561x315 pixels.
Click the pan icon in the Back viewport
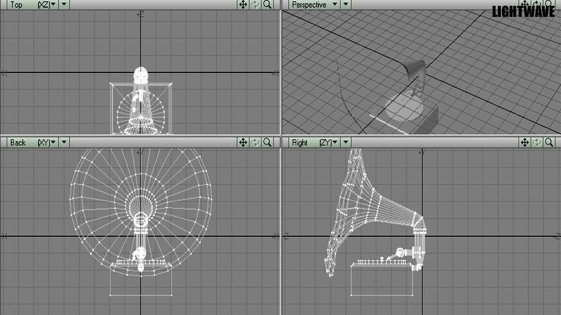click(243, 142)
